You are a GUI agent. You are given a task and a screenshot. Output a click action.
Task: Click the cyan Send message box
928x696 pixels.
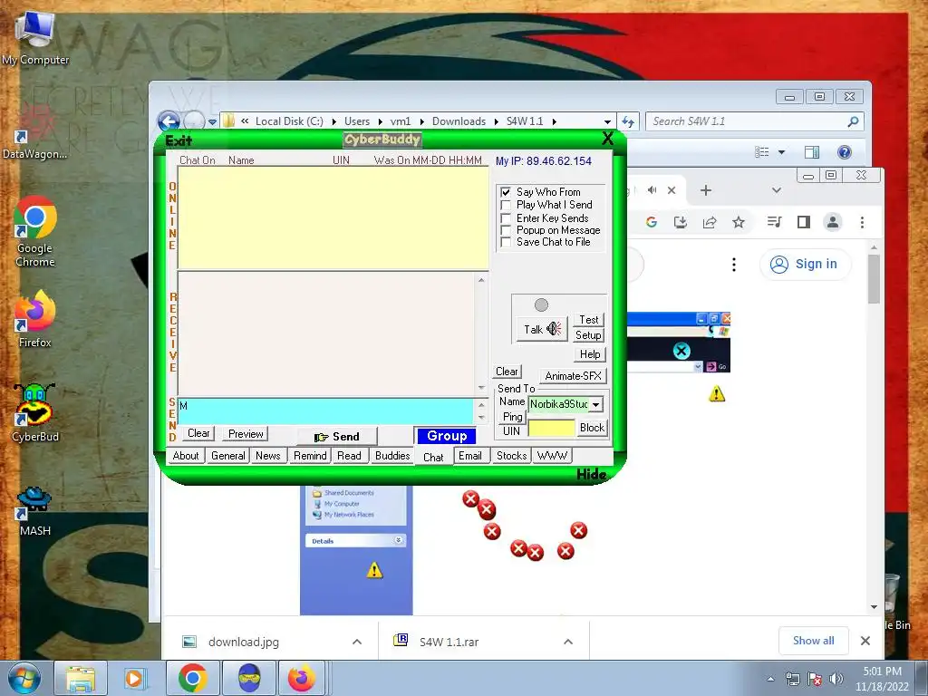(326, 411)
